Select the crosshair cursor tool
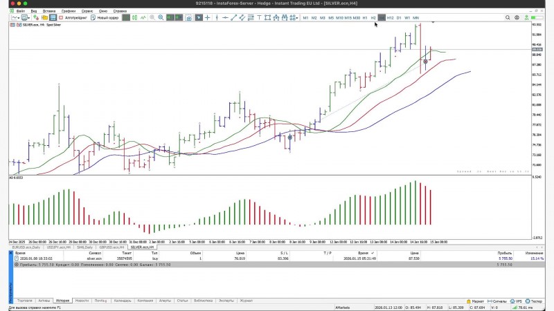Image resolution: width=554 pixels, height=311 pixels. pyautogui.click(x=207, y=18)
